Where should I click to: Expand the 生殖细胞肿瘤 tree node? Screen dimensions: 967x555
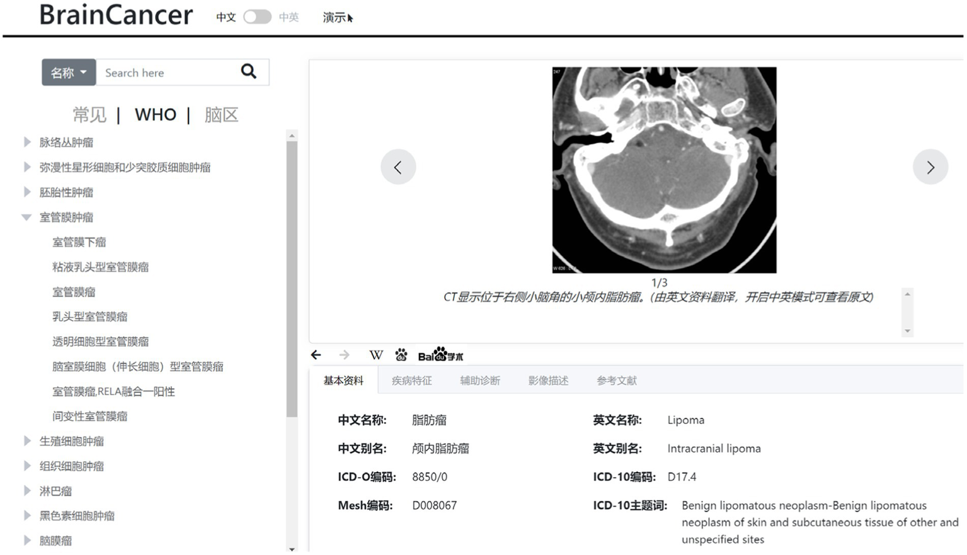(x=27, y=441)
